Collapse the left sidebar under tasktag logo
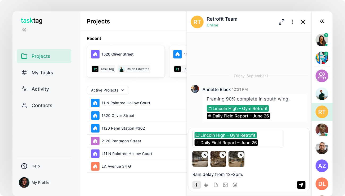345x196 pixels. click(24, 30)
